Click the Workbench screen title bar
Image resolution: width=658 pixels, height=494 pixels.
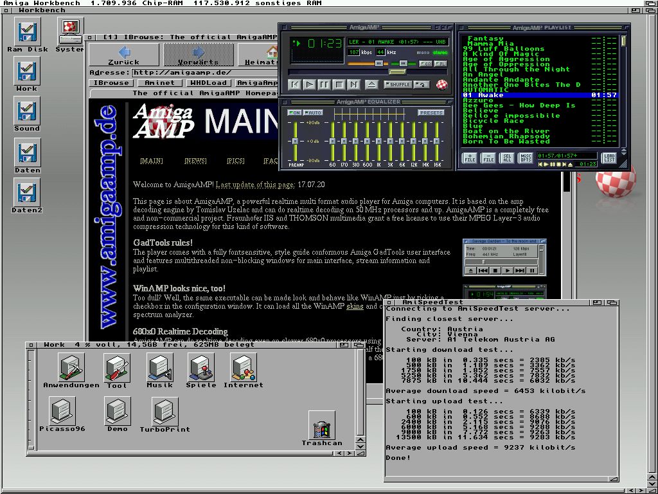point(323,3)
